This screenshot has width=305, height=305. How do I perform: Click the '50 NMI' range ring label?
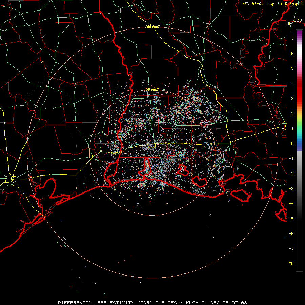click(152, 90)
